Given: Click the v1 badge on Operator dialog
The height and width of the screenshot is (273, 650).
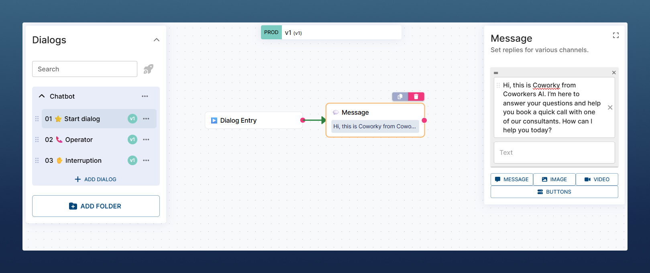Looking at the screenshot, I should (132, 140).
